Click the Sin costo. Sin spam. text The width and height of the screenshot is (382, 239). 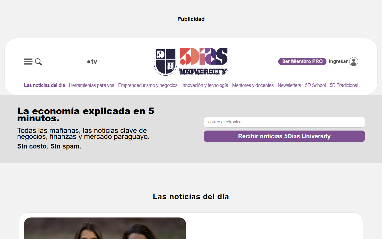[49, 146]
